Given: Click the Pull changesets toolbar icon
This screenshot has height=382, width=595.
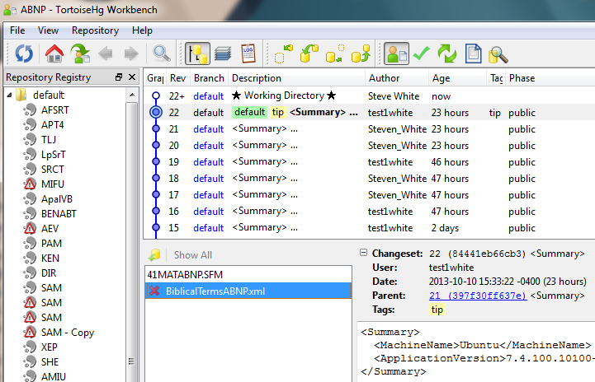Looking at the screenshot, I should coord(309,54).
